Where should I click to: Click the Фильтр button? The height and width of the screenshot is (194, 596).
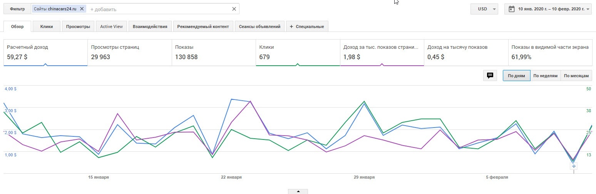pyautogui.click(x=17, y=9)
